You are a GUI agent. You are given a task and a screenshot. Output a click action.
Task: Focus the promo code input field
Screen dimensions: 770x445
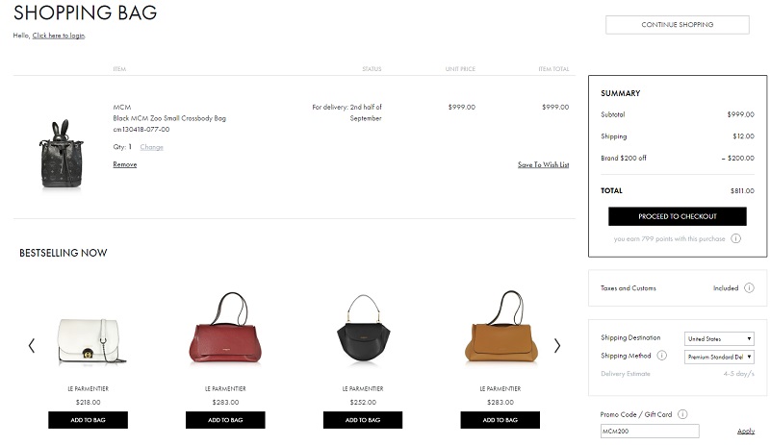click(x=649, y=431)
